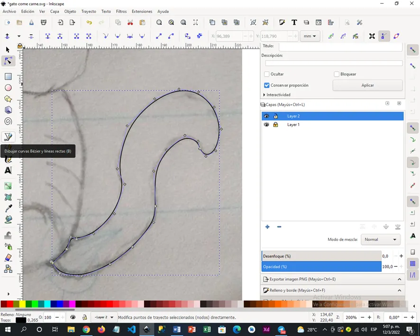Viewport: 420px width, 336px height.
Task: Open the mm units dropdown
Action: [310, 36]
